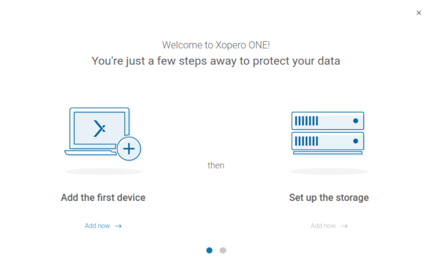Click the indicator dot on the bottom server

pyautogui.click(x=355, y=141)
